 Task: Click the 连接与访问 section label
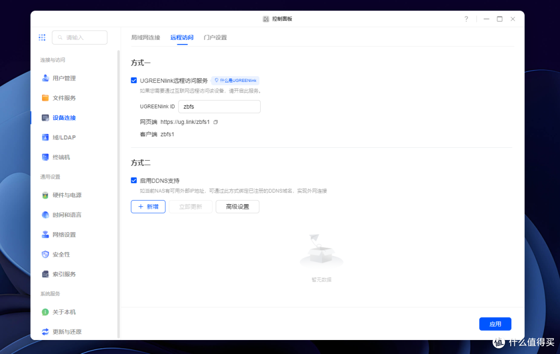(x=52, y=60)
